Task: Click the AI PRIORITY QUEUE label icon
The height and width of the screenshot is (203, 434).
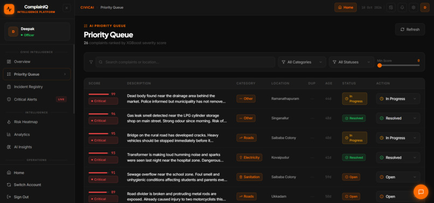Action: [86, 26]
